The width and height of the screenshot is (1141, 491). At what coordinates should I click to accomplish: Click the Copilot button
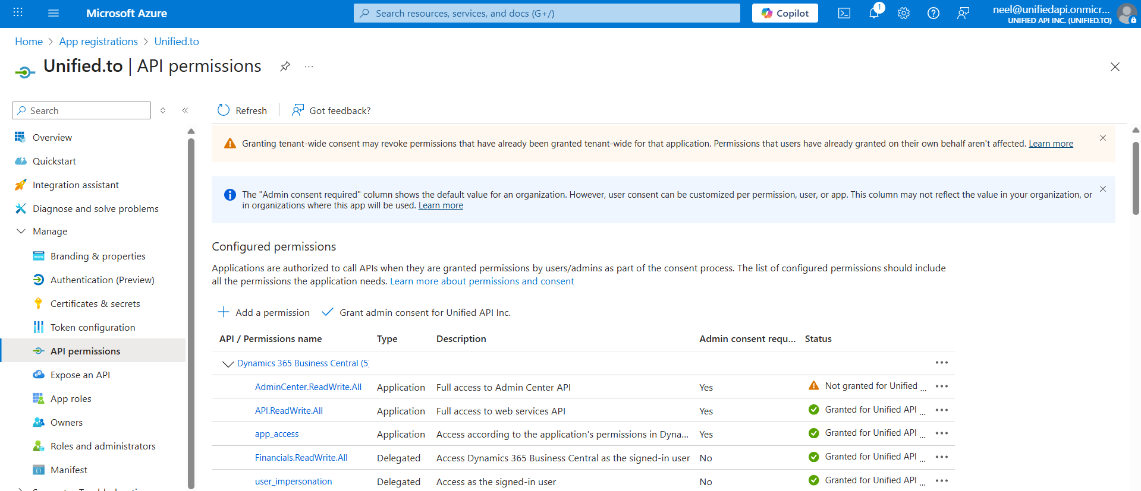[x=784, y=13]
